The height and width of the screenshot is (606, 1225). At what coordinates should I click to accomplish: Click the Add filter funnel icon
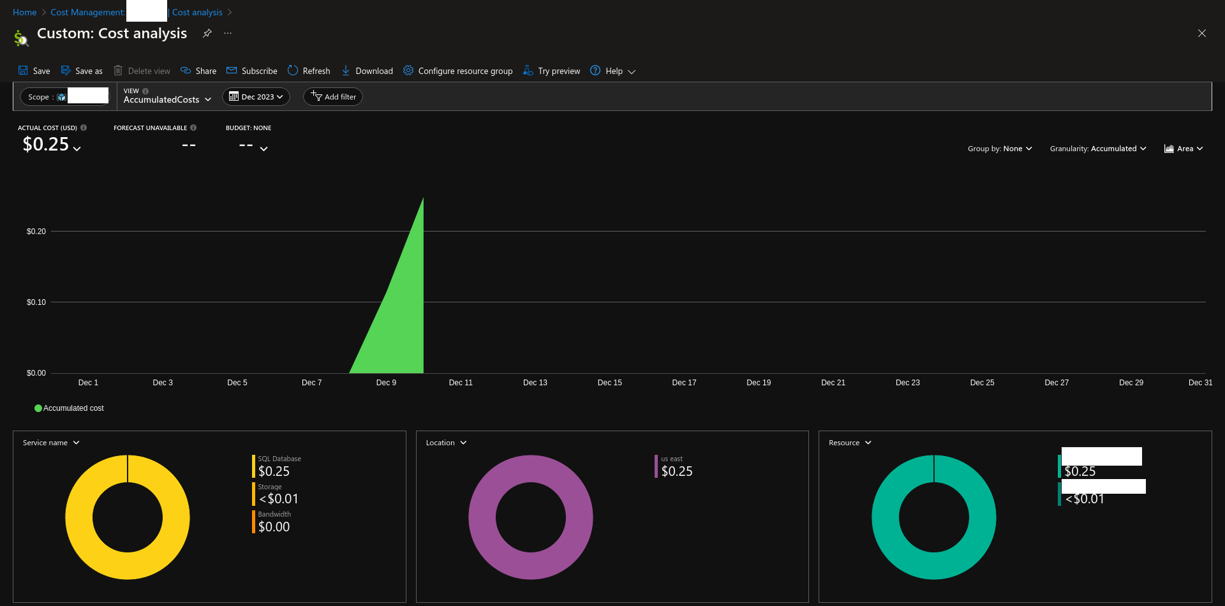pos(316,96)
